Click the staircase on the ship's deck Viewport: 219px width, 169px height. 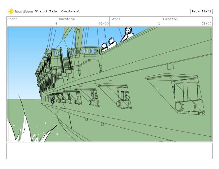[66, 63]
